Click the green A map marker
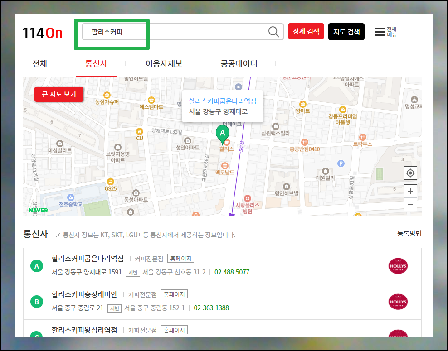The image size is (448, 351). pos(222,135)
